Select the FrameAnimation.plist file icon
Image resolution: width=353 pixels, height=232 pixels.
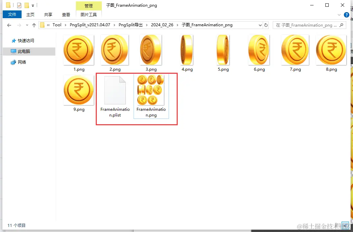pyautogui.click(x=115, y=90)
